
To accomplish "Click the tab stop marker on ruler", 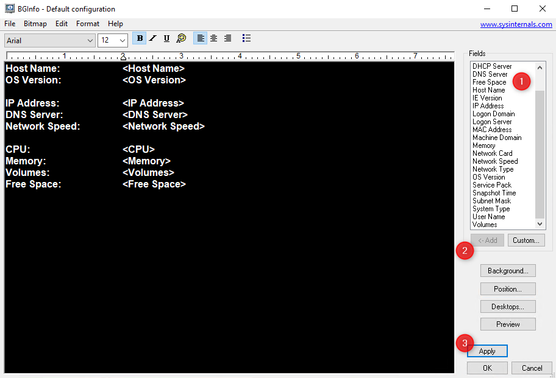I will [123, 57].
